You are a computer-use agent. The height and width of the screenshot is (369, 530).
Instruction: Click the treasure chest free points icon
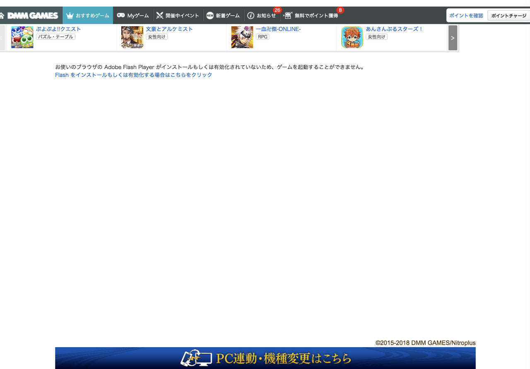pyautogui.click(x=288, y=16)
